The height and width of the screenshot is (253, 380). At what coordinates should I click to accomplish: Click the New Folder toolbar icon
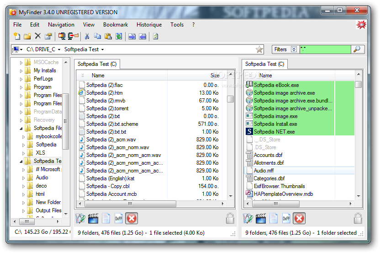pos(27,37)
